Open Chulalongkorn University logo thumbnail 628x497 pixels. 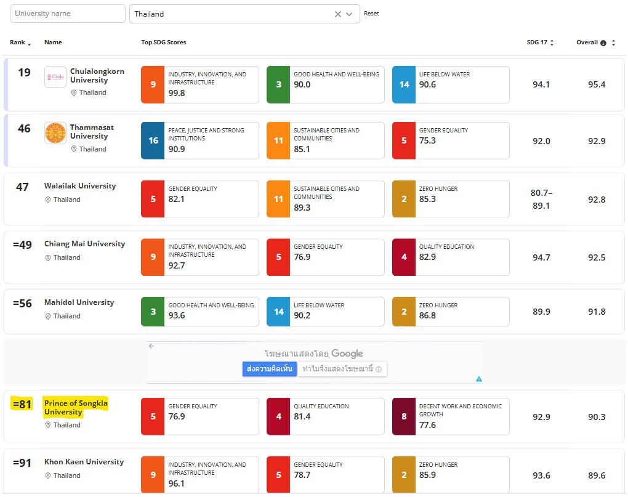(55, 77)
